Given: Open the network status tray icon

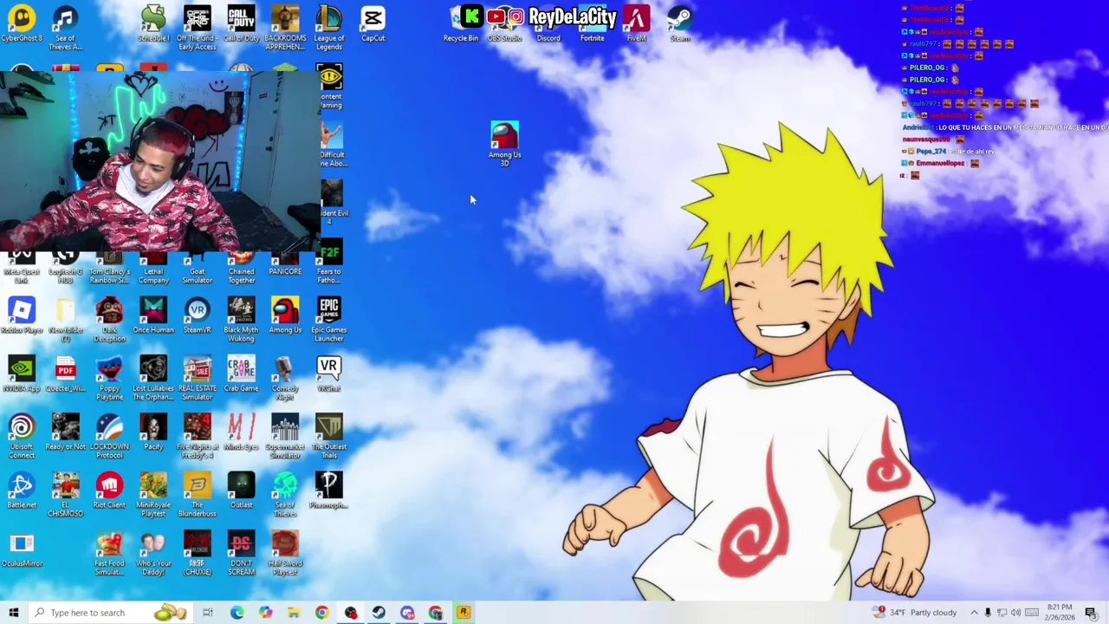Looking at the screenshot, I should point(1002,613).
